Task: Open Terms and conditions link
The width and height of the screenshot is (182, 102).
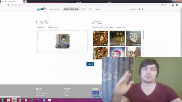Action: point(43,94)
